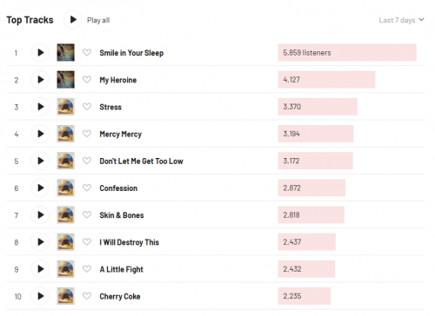This screenshot has height=316, width=435.
Task: Start playback of Stress
Action: point(40,107)
